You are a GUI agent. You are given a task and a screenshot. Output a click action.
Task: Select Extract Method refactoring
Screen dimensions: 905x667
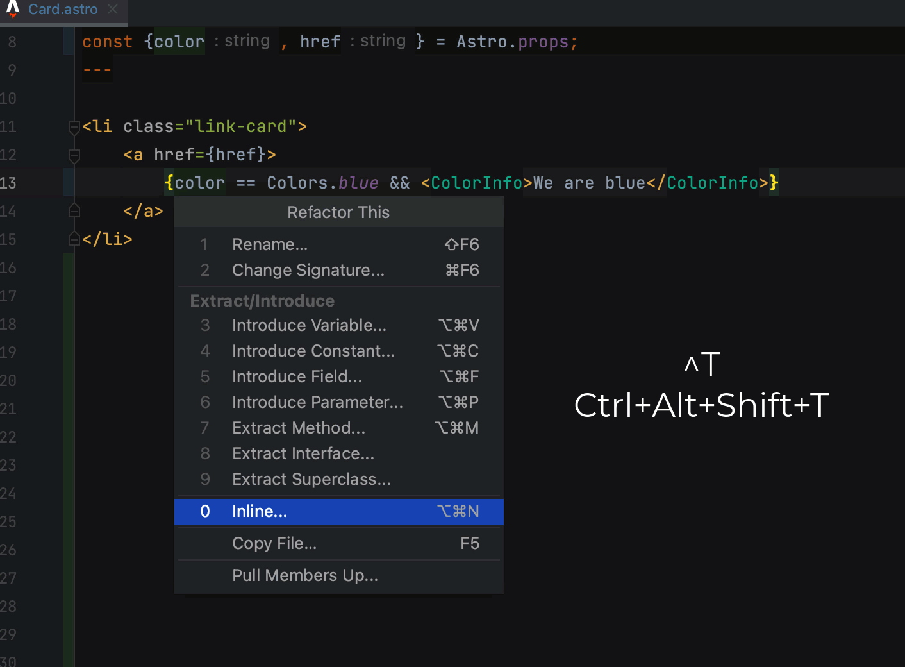[299, 428]
